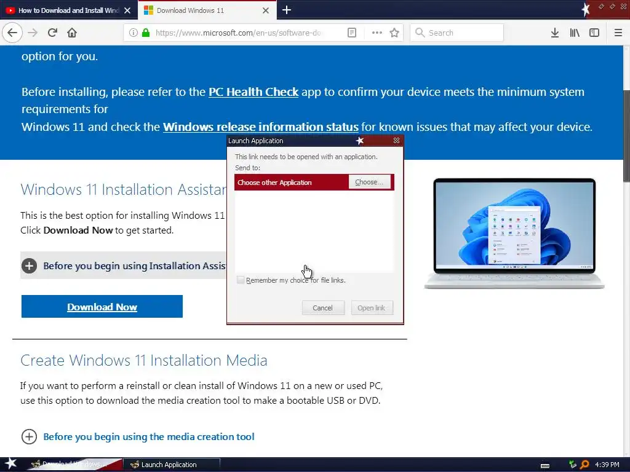630x472 pixels.
Task: Go back using the browser back arrow
Action: 12,33
